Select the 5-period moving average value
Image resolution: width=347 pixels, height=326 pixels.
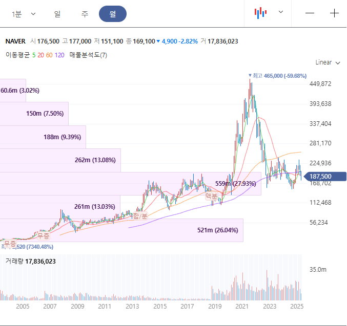click(x=34, y=55)
